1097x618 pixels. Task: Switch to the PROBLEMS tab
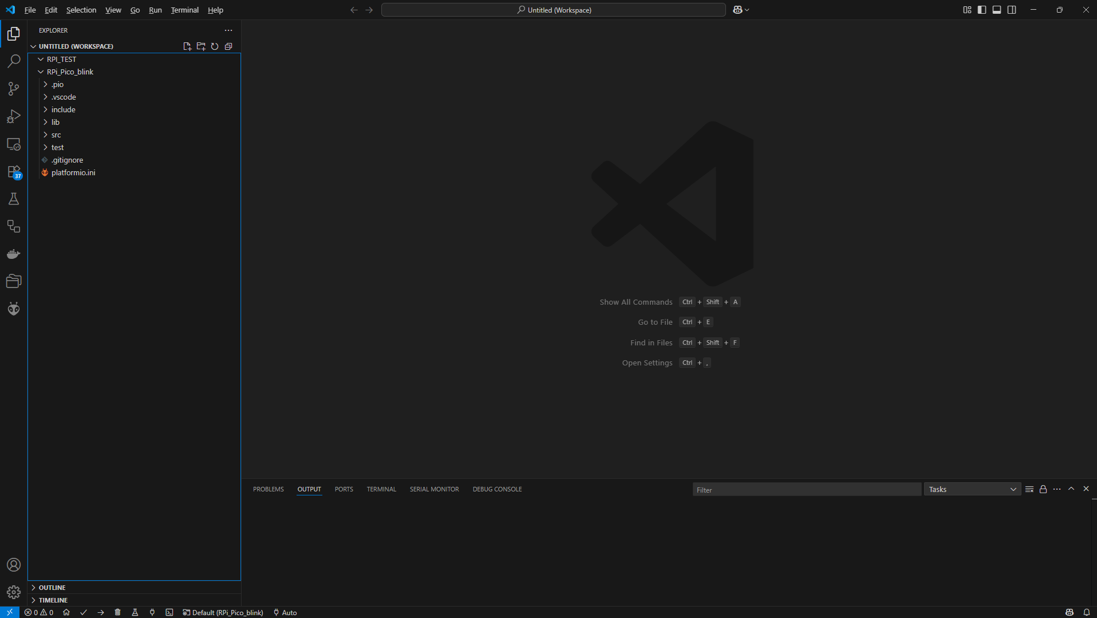pos(269,489)
